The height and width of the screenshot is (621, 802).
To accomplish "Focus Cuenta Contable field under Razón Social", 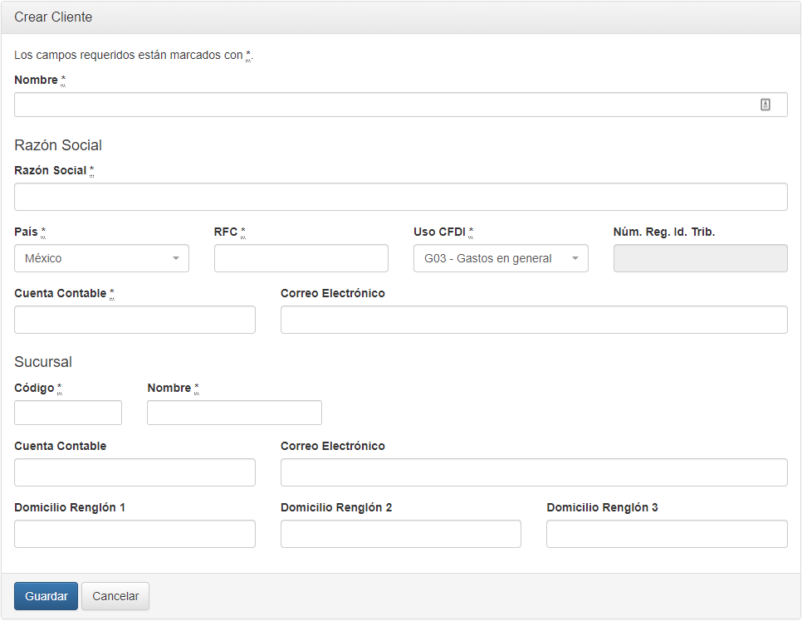I will (x=134, y=320).
